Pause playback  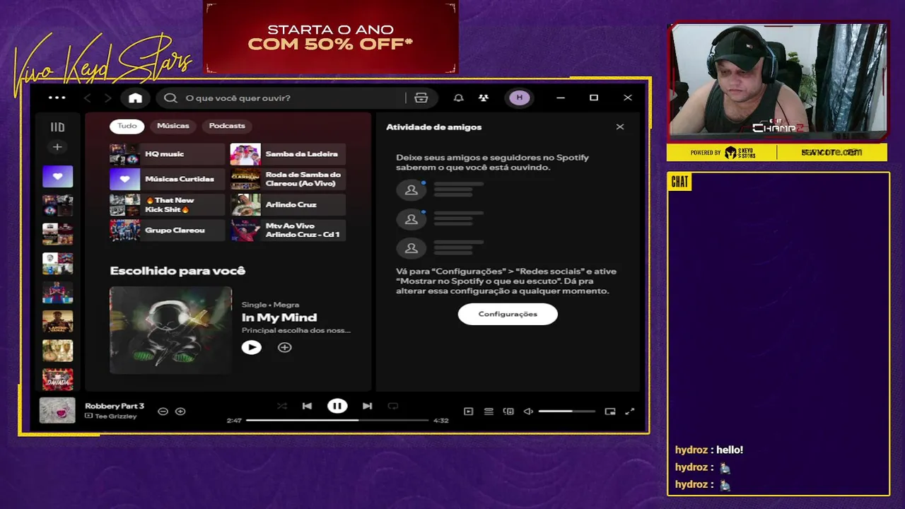(x=337, y=406)
